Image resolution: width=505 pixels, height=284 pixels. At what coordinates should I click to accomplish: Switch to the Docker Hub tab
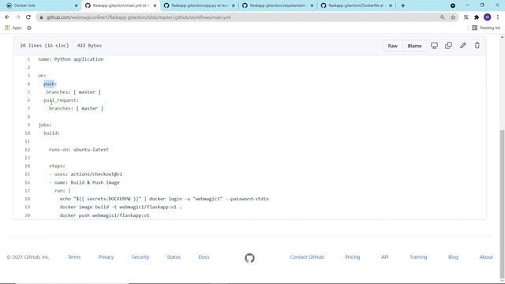pyautogui.click(x=40, y=6)
